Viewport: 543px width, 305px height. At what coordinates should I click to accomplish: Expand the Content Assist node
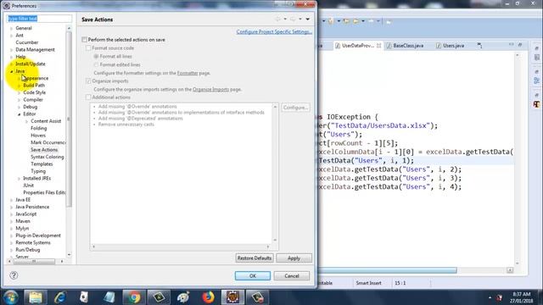[26, 121]
